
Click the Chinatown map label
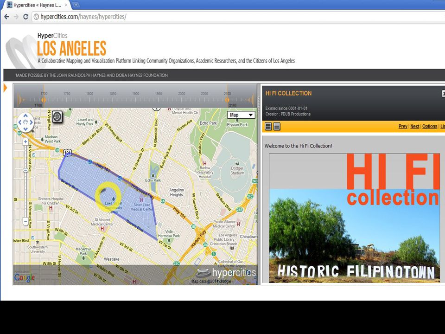click(248, 237)
